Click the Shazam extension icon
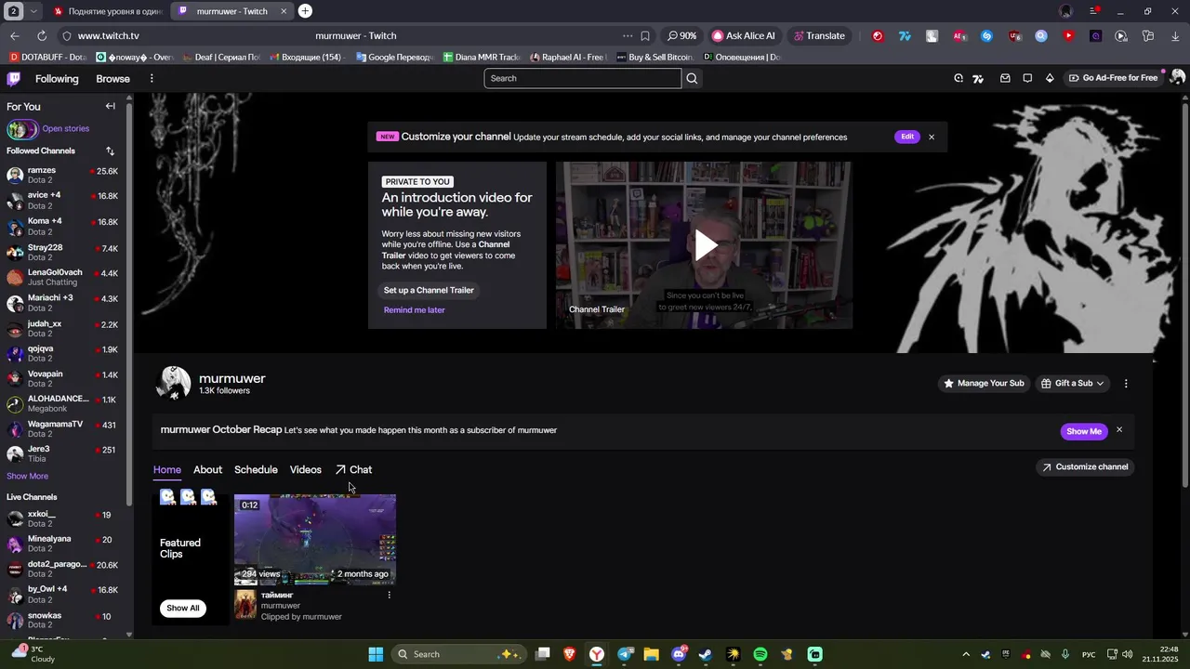 tap(987, 36)
